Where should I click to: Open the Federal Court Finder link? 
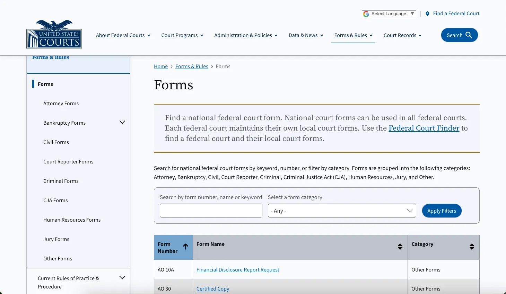pos(424,128)
